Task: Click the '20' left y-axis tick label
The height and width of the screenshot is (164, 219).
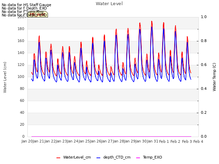Action: (x=22, y=124)
